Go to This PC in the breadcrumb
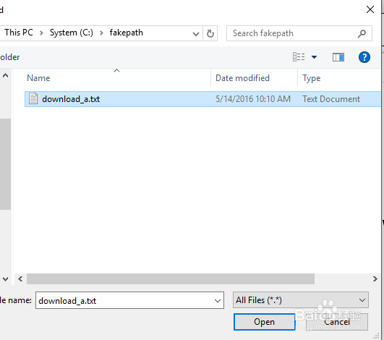The image size is (384, 340). coord(19,33)
